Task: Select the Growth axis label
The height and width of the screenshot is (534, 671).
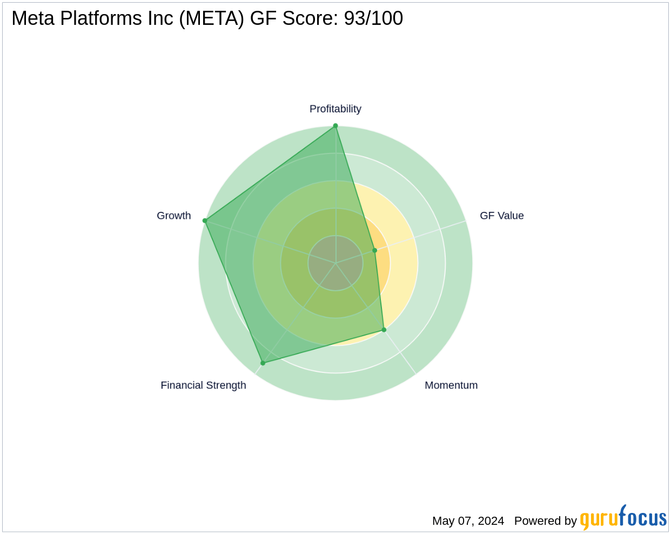Action: click(173, 216)
